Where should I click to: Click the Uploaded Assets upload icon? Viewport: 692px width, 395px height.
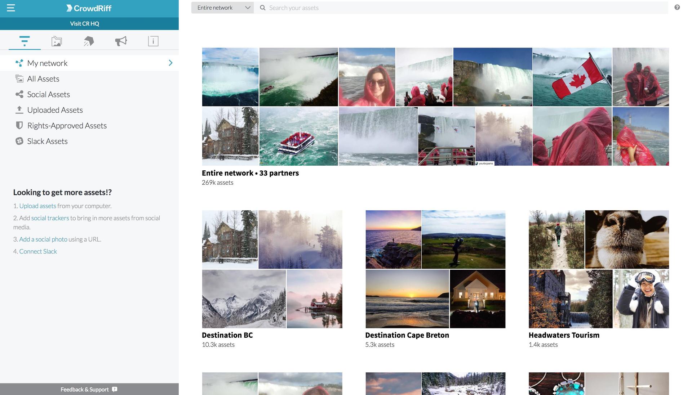(x=19, y=110)
